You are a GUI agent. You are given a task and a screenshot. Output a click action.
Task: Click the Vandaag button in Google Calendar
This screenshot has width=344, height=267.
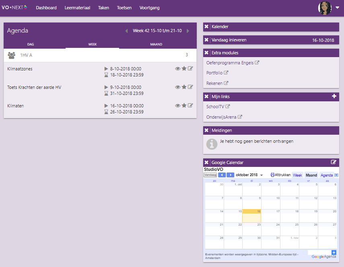(x=210, y=175)
